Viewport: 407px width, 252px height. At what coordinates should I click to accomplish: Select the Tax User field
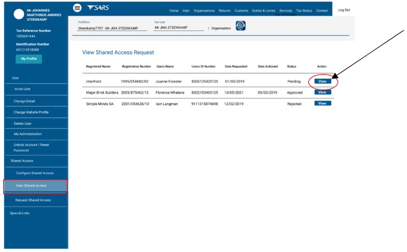pos(179,27)
